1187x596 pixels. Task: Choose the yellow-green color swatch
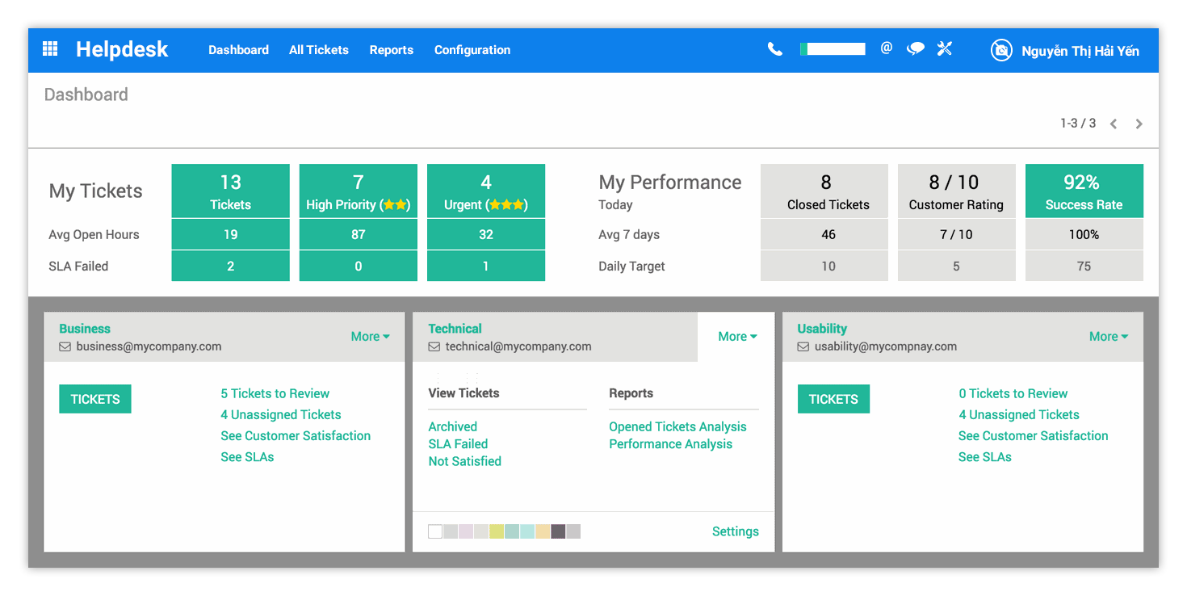pyautogui.click(x=497, y=531)
